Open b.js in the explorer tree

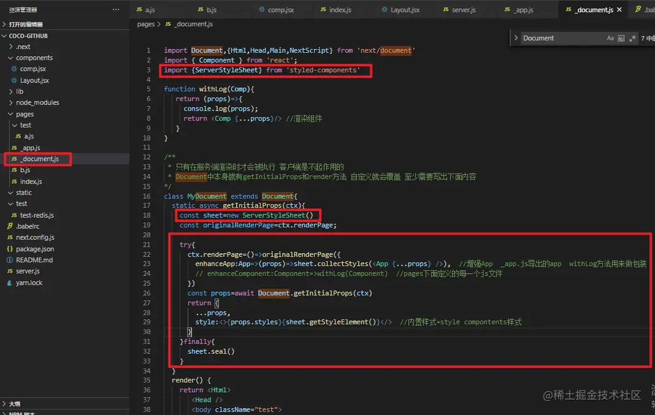tap(25, 170)
